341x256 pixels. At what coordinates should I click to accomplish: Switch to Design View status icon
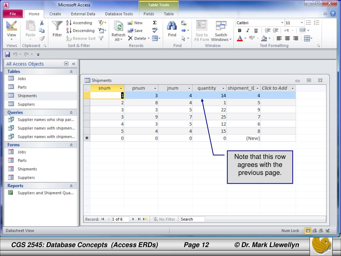[328, 231]
